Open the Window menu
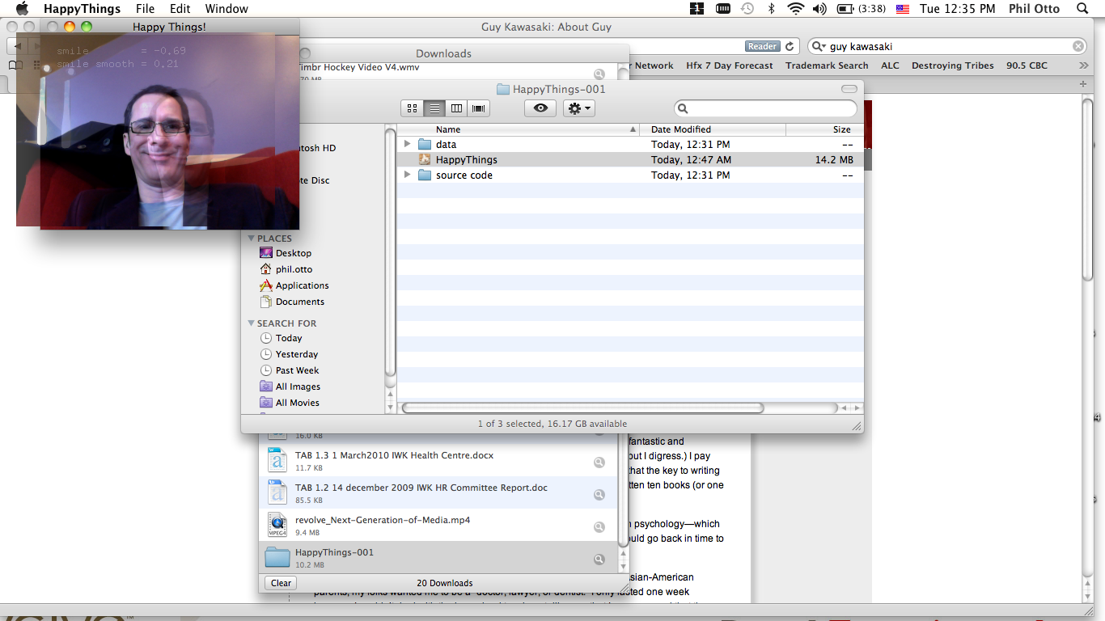1105x621 pixels. click(227, 9)
